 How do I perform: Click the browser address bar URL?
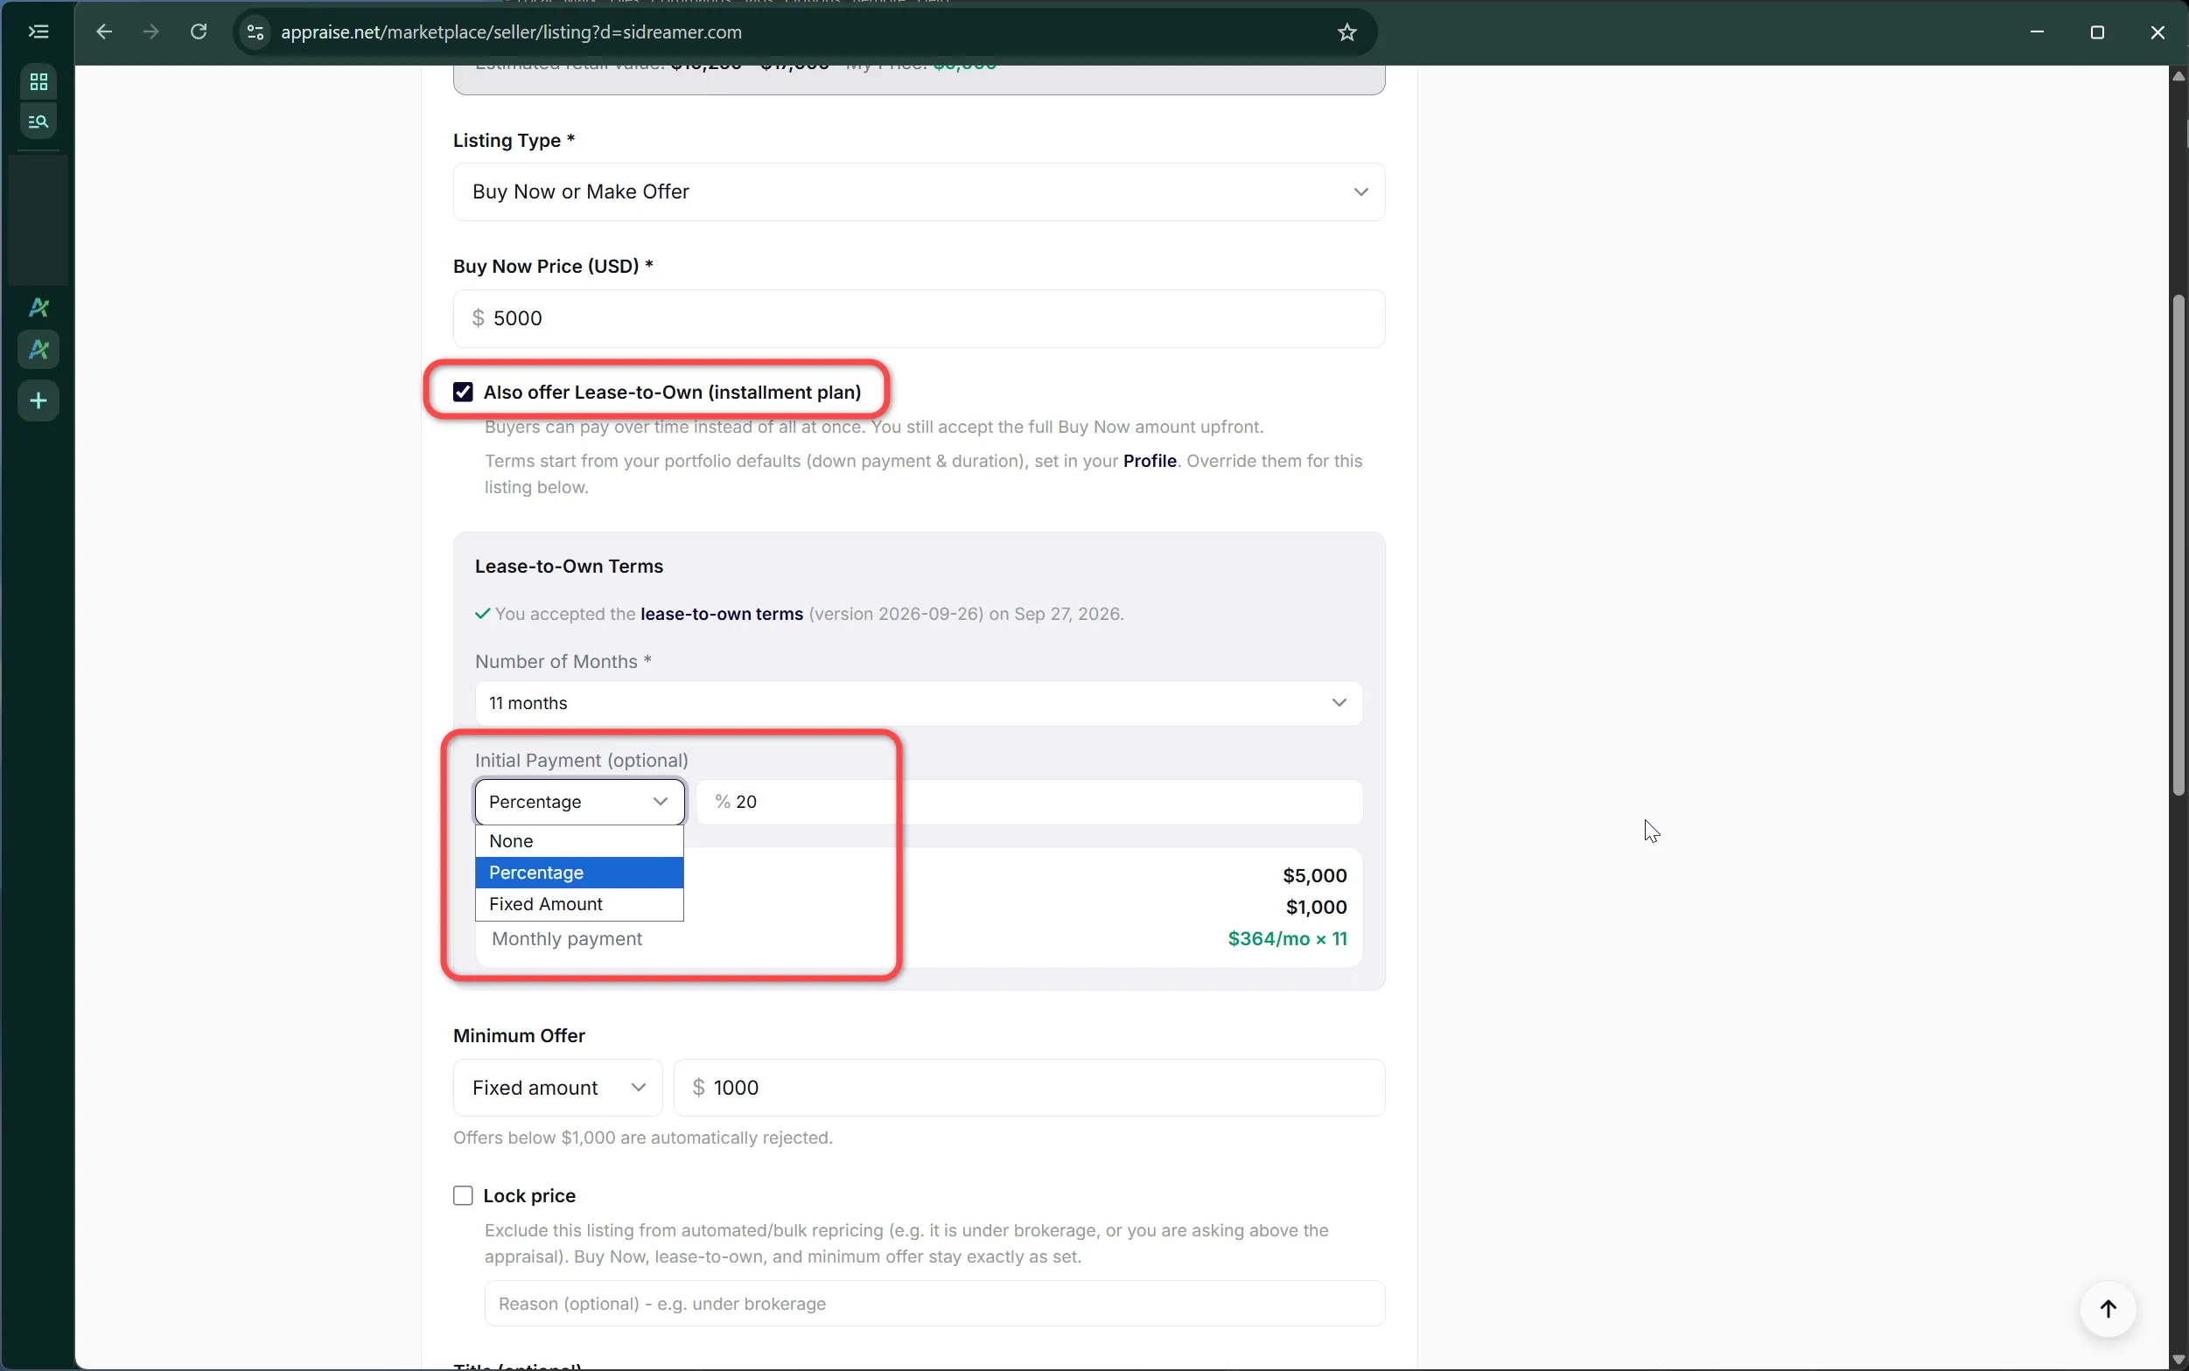point(512,32)
